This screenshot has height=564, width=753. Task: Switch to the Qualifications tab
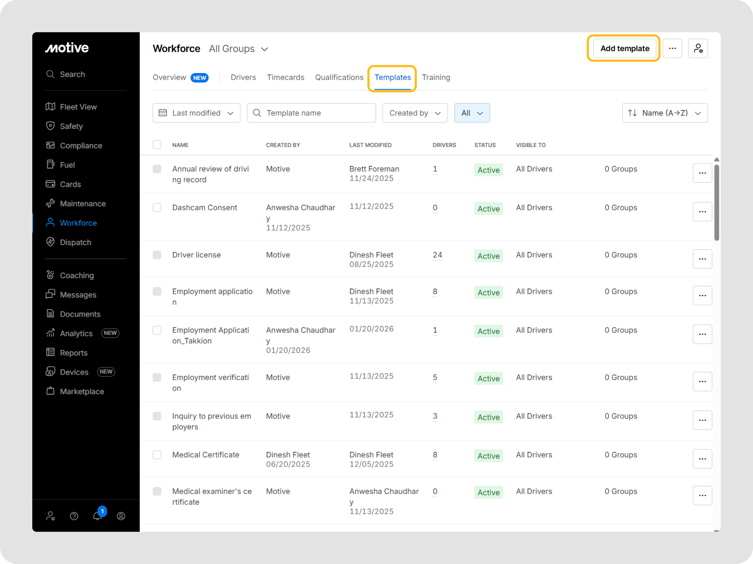[x=339, y=78]
